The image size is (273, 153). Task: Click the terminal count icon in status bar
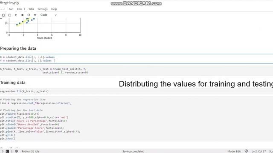click(x=7, y=151)
